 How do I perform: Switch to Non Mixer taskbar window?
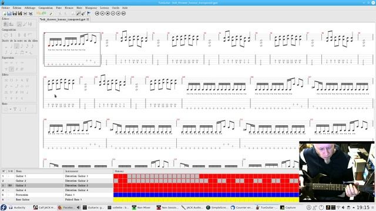[142, 207]
